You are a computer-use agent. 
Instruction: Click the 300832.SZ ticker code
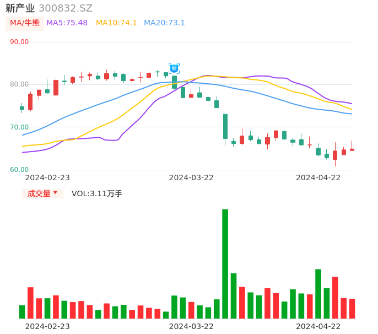coord(66,8)
